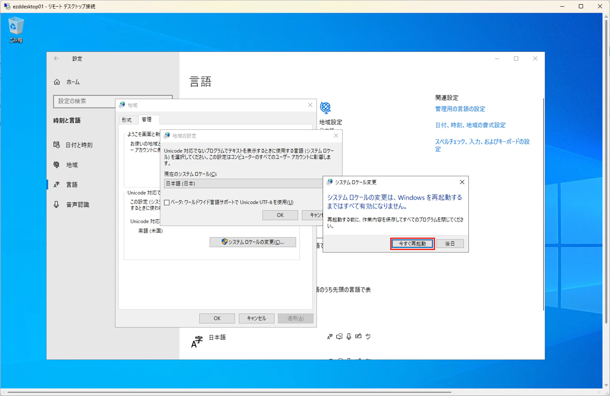This screenshot has width=610, height=396.
Task: Maximize the Settings window
Action: [x=516, y=59]
